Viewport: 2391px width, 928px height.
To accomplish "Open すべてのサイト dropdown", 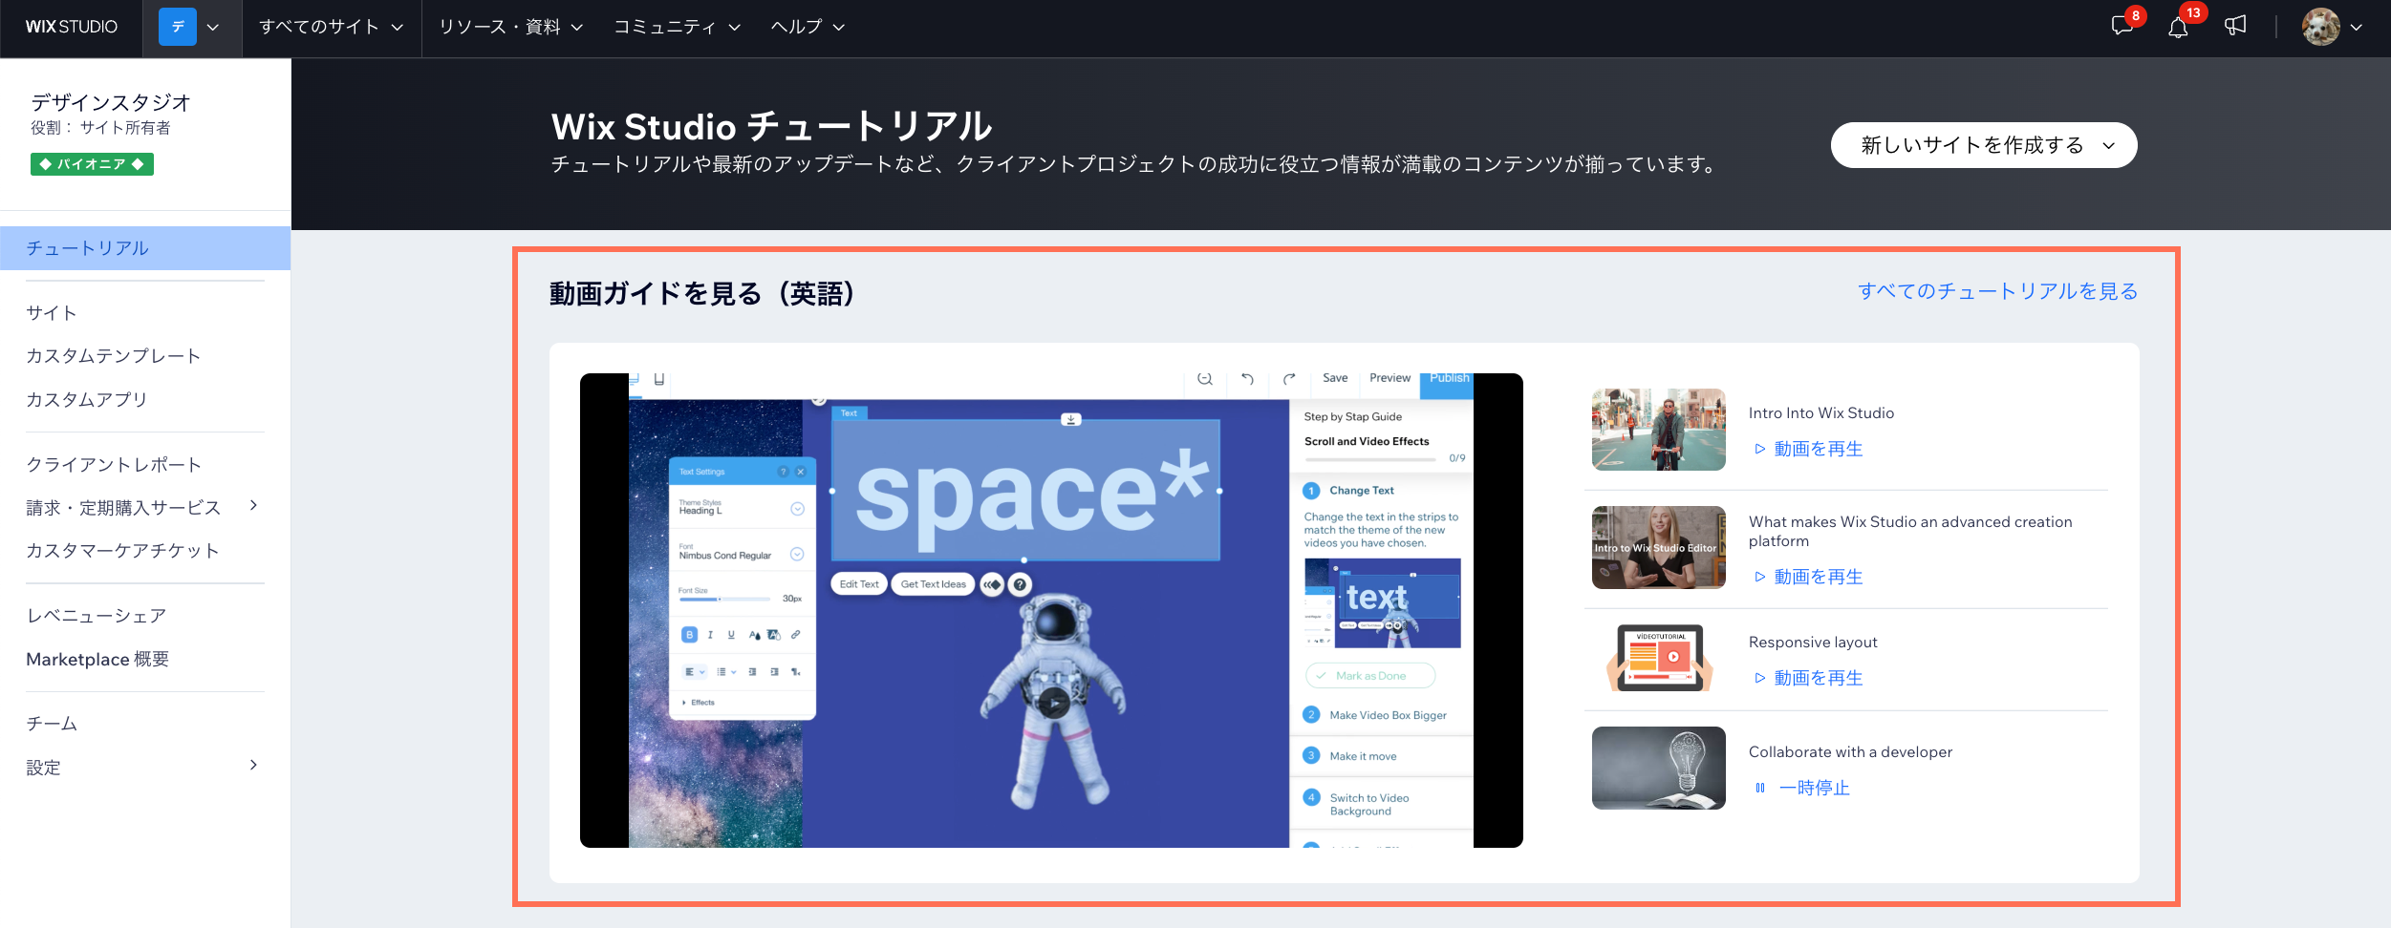I will [331, 27].
